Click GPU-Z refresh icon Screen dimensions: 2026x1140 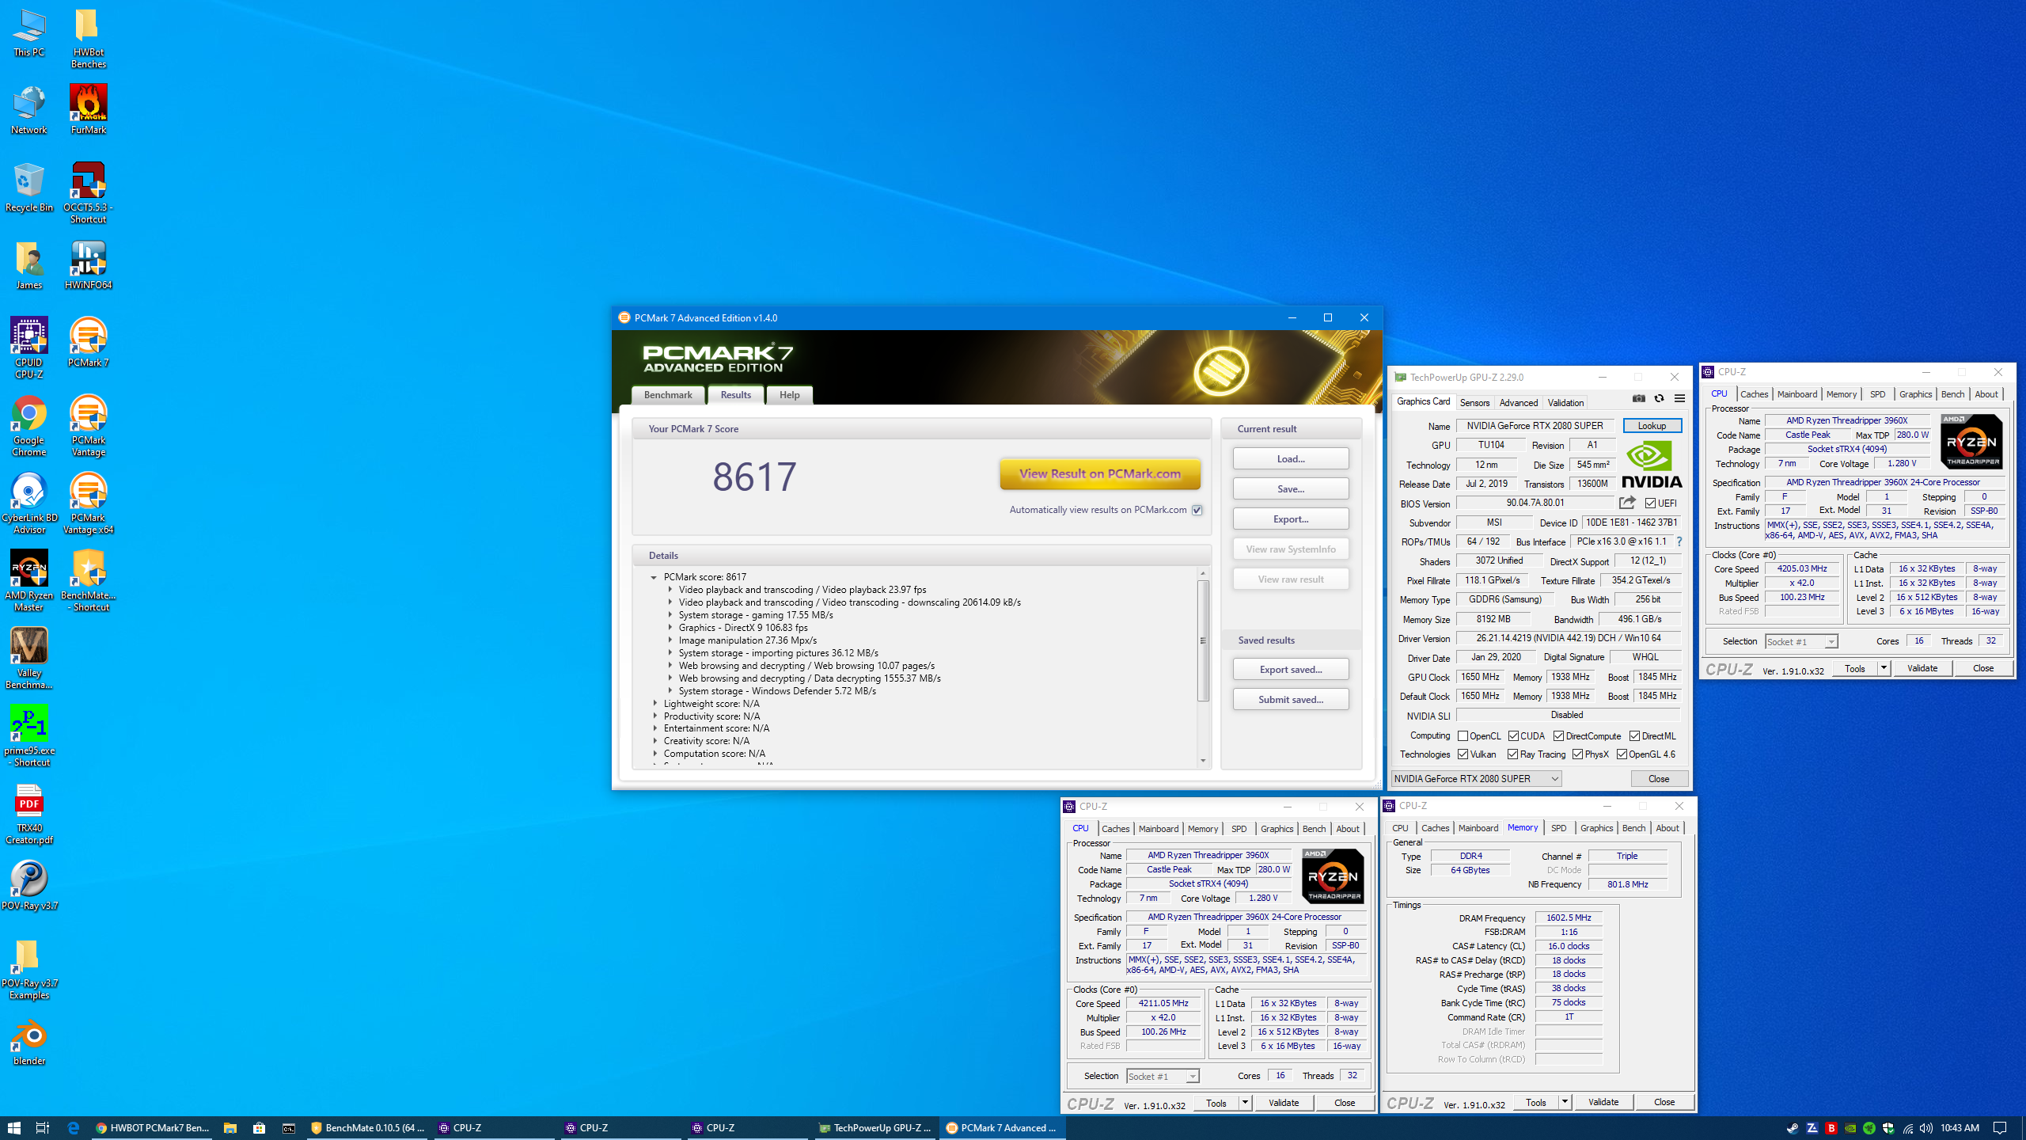pos(1659,398)
